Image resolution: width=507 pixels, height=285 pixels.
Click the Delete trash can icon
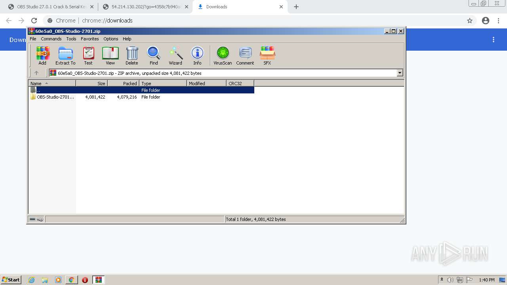pyautogui.click(x=132, y=55)
